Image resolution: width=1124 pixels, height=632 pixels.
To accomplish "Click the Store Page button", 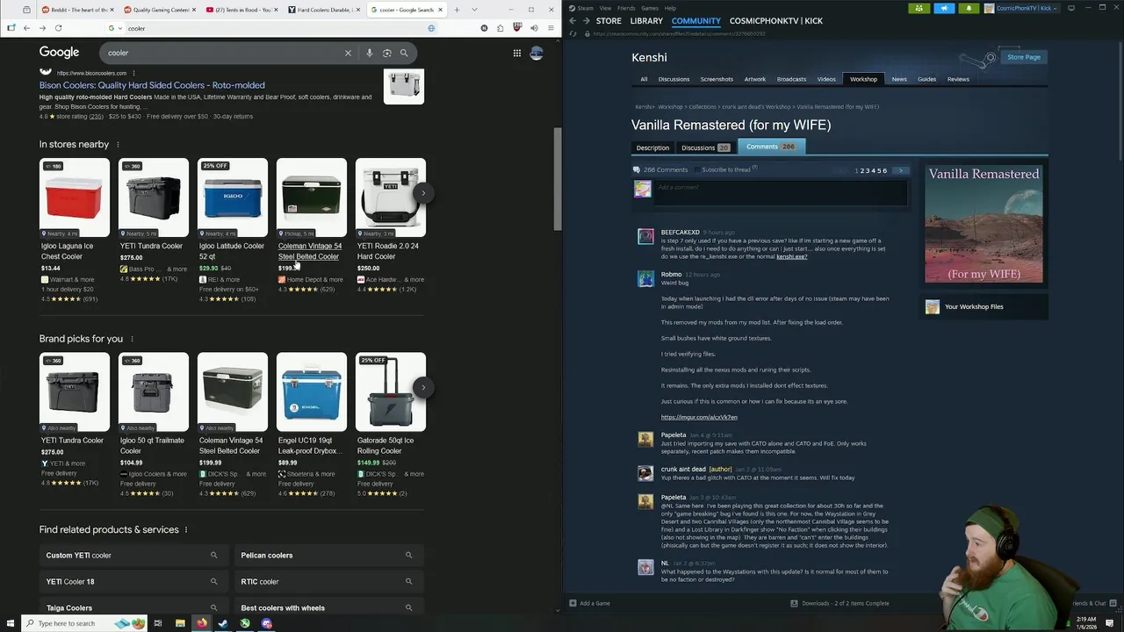I will tap(1024, 57).
